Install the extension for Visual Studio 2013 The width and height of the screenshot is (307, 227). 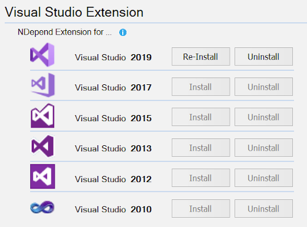pos(201,148)
